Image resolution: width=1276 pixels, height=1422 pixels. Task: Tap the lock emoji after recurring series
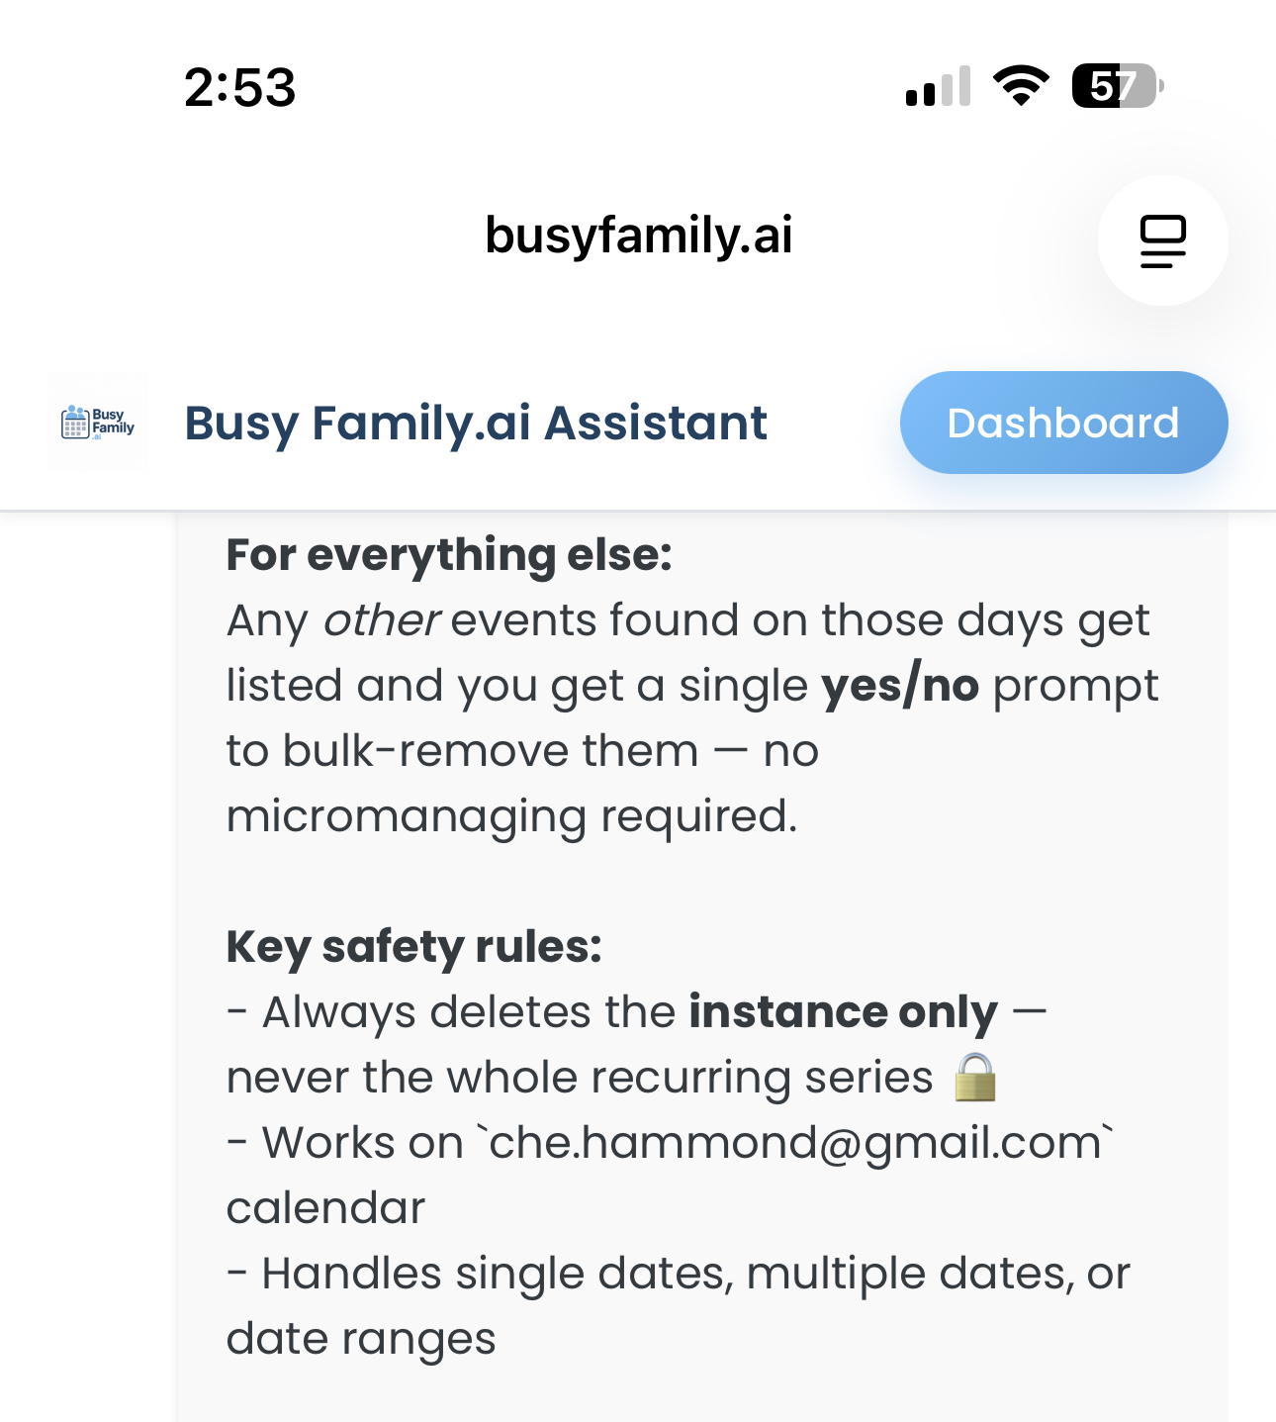pos(975,1078)
